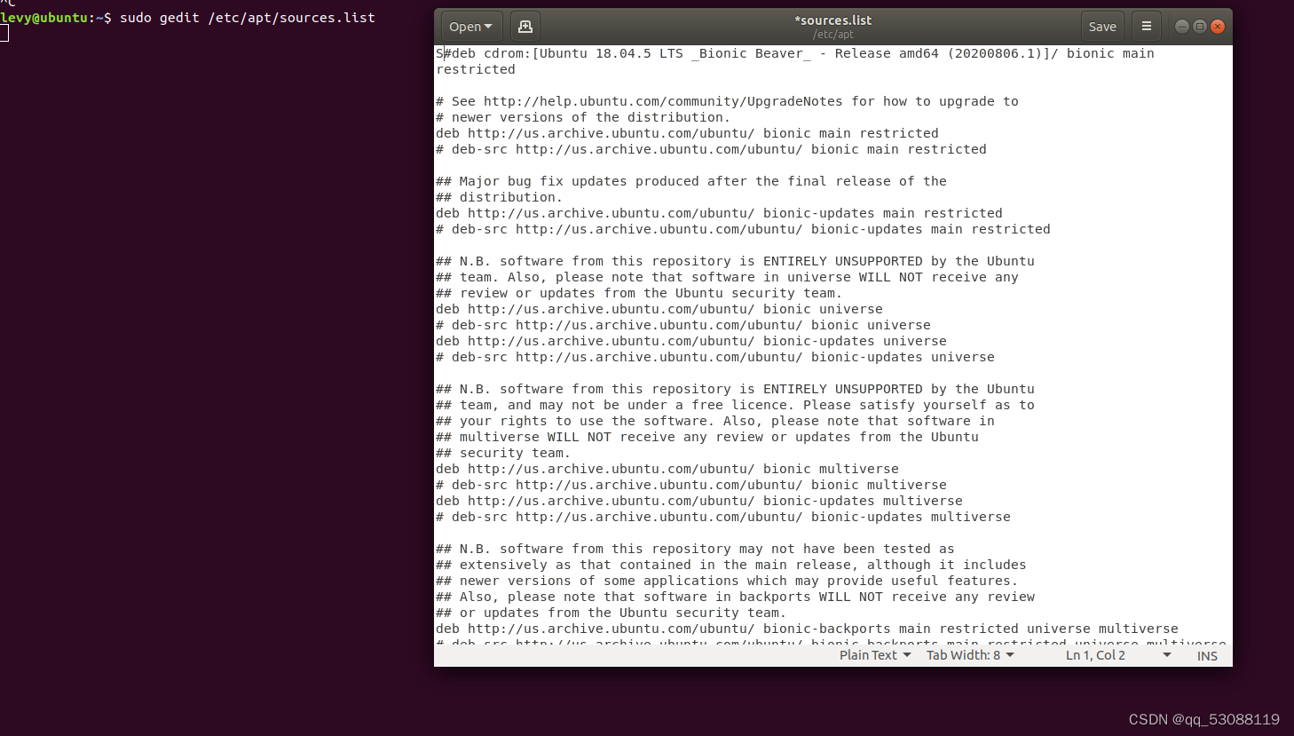
Task: Click '## or updates from the Ubuntu security team.'
Action: 611,613
